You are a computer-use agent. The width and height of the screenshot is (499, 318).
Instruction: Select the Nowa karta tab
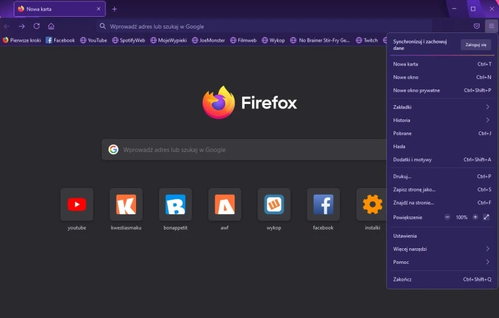point(59,9)
